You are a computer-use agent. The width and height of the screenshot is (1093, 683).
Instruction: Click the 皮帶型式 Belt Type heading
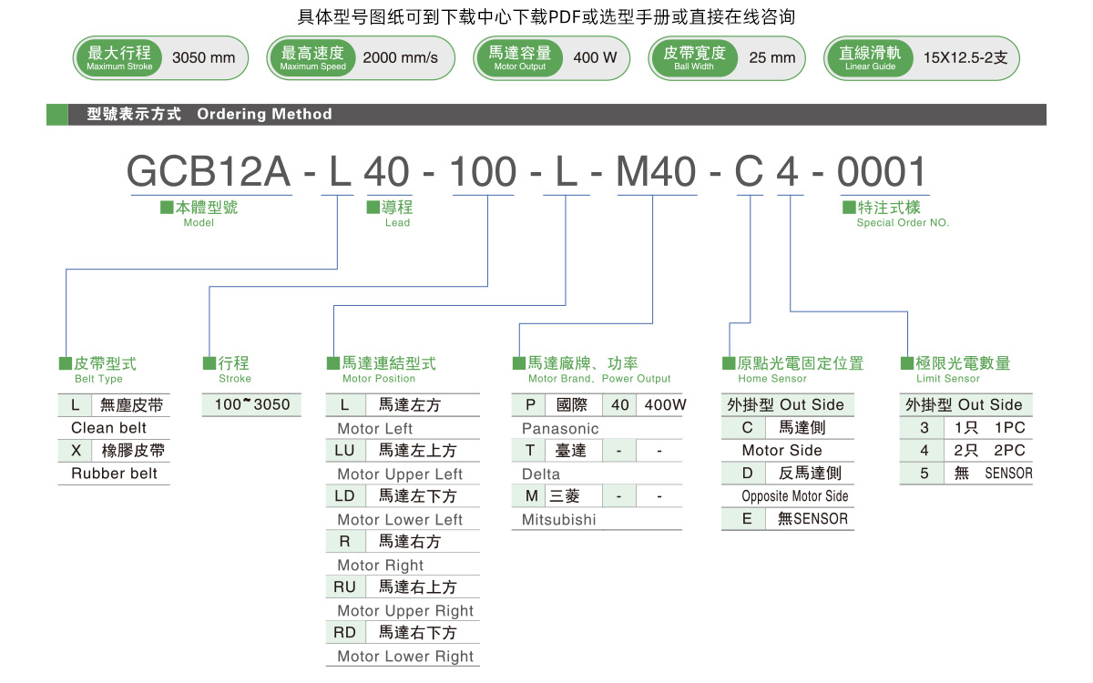pos(97,369)
